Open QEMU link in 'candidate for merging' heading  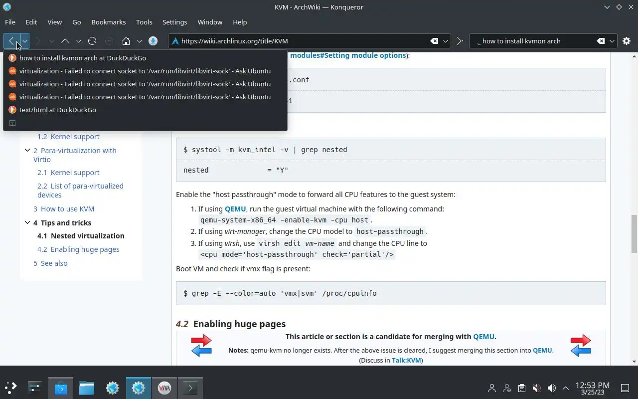[483, 337]
